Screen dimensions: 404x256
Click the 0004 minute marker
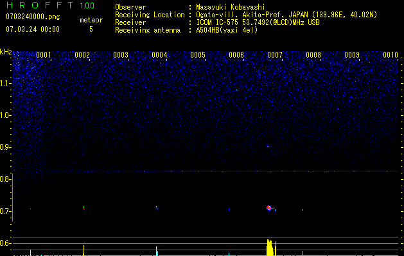[x=159, y=55]
